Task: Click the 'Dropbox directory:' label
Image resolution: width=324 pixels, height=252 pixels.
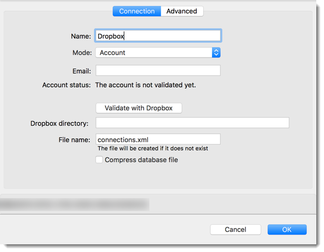Action: [59, 124]
